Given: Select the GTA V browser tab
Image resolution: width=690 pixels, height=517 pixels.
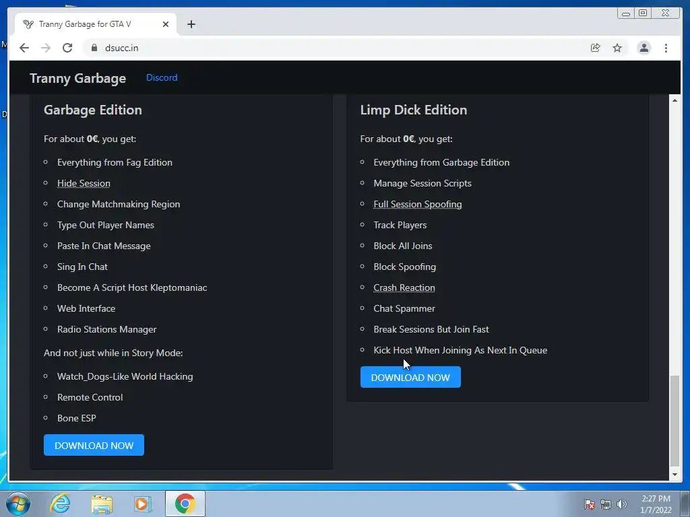Looking at the screenshot, I should pyautogui.click(x=96, y=24).
